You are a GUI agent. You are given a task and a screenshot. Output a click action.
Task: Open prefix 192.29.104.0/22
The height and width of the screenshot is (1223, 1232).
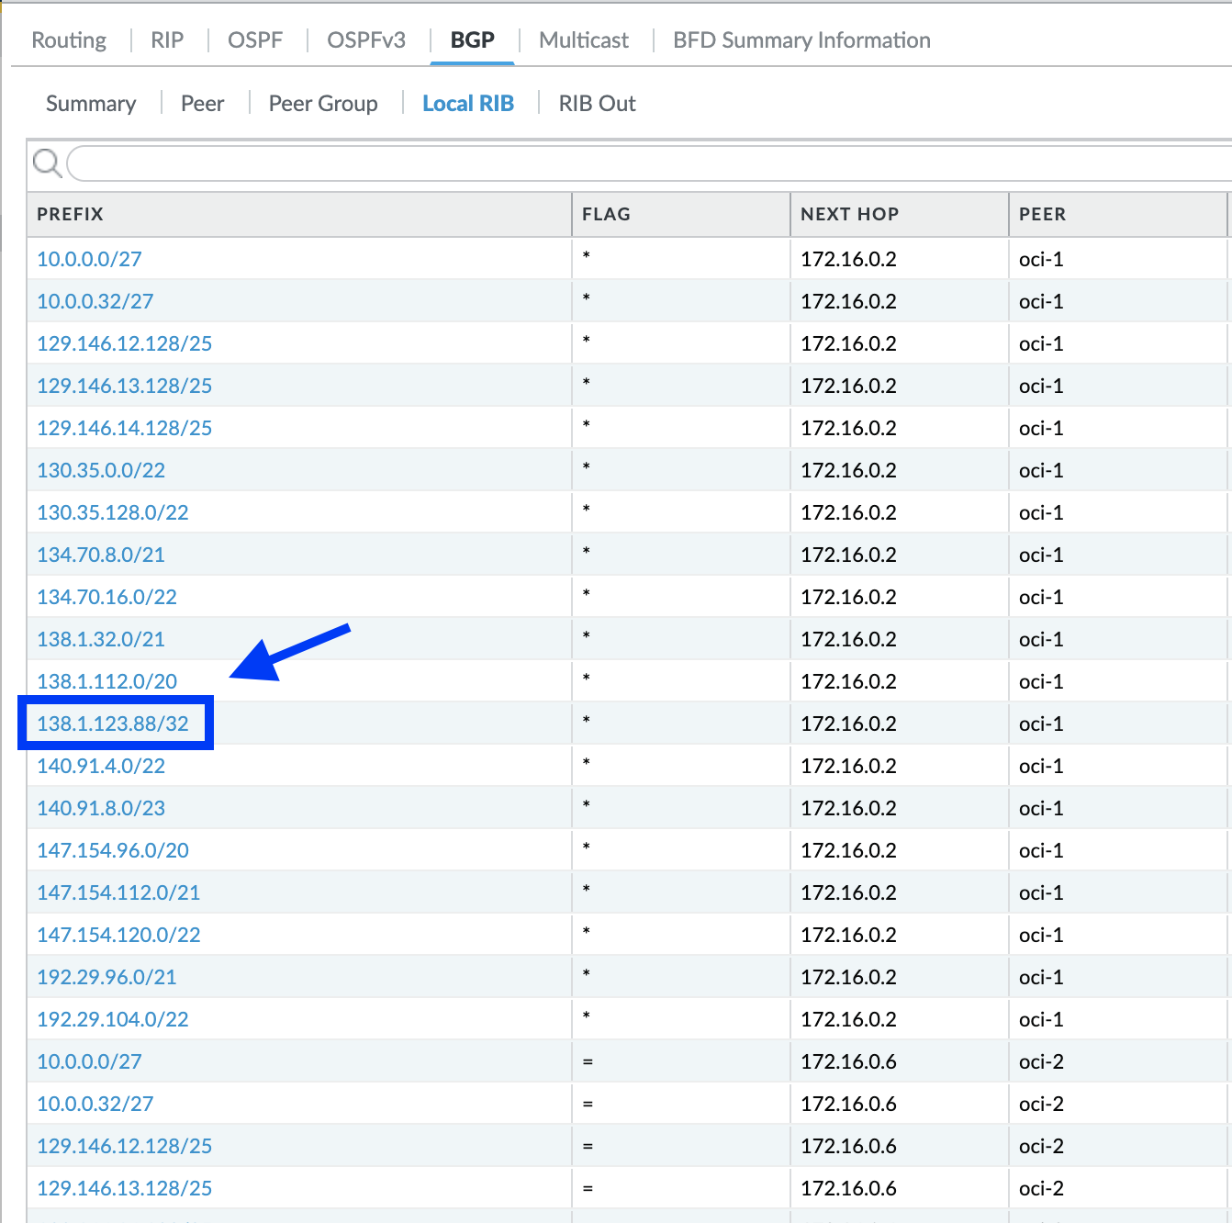[113, 1019]
